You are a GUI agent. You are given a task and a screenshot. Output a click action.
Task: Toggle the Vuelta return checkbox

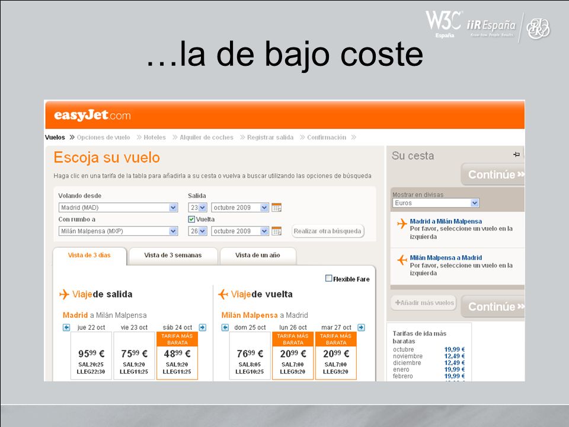coord(191,219)
